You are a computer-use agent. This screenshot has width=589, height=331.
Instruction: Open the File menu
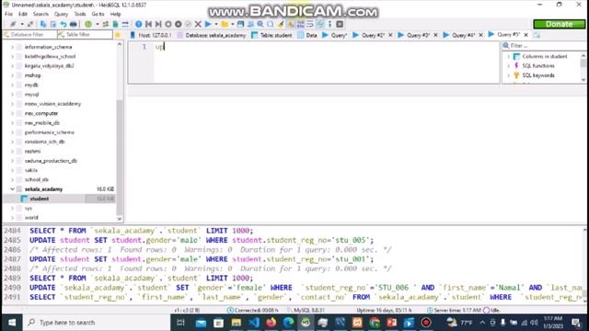click(8, 14)
